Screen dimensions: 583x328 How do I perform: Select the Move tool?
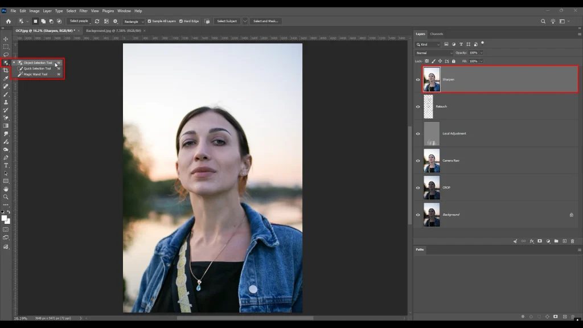(6, 39)
